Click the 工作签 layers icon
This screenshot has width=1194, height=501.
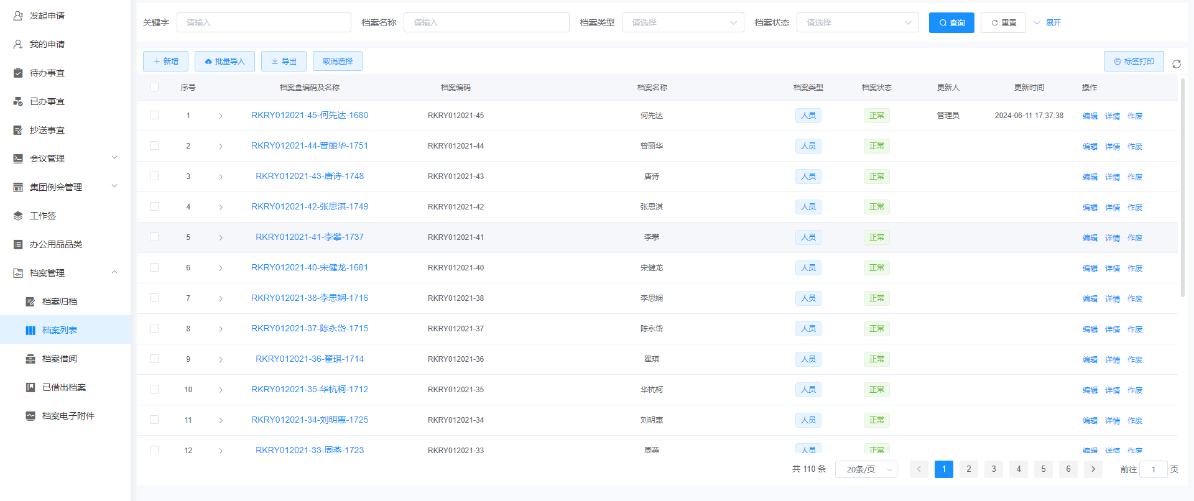(18, 216)
